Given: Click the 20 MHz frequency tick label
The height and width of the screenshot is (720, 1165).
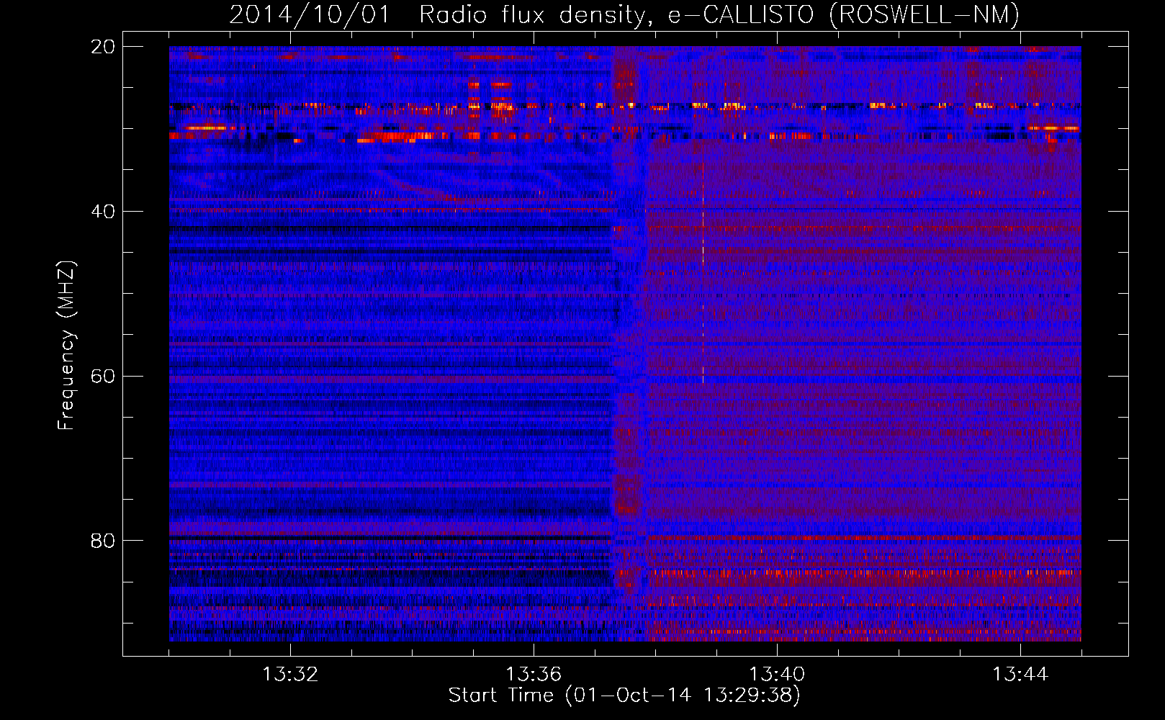Looking at the screenshot, I should [x=103, y=47].
